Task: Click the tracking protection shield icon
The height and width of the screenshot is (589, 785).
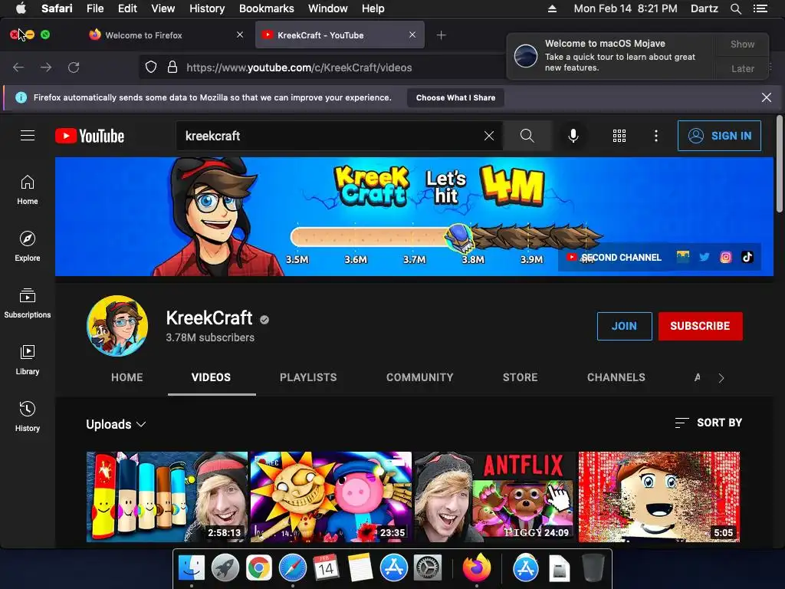Action: (x=151, y=67)
